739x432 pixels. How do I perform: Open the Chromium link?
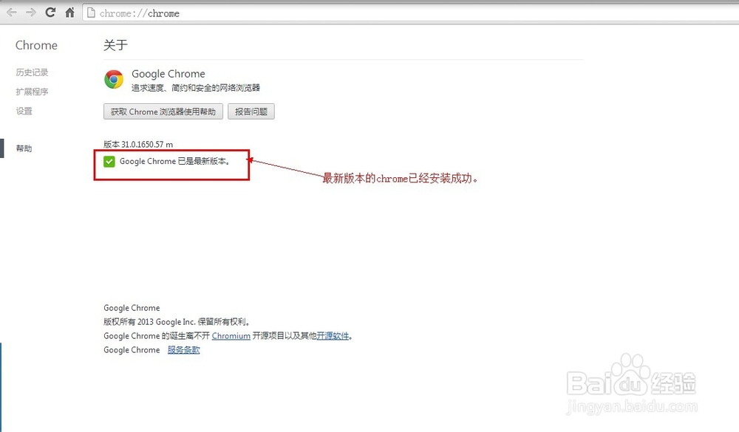[231, 336]
